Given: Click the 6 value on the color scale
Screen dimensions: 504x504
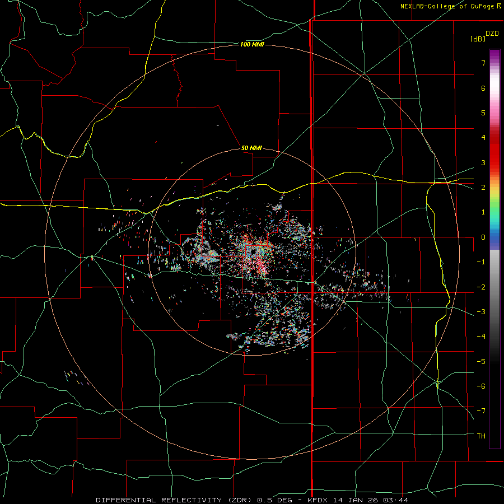Looking at the screenshot, I should click(483, 88).
